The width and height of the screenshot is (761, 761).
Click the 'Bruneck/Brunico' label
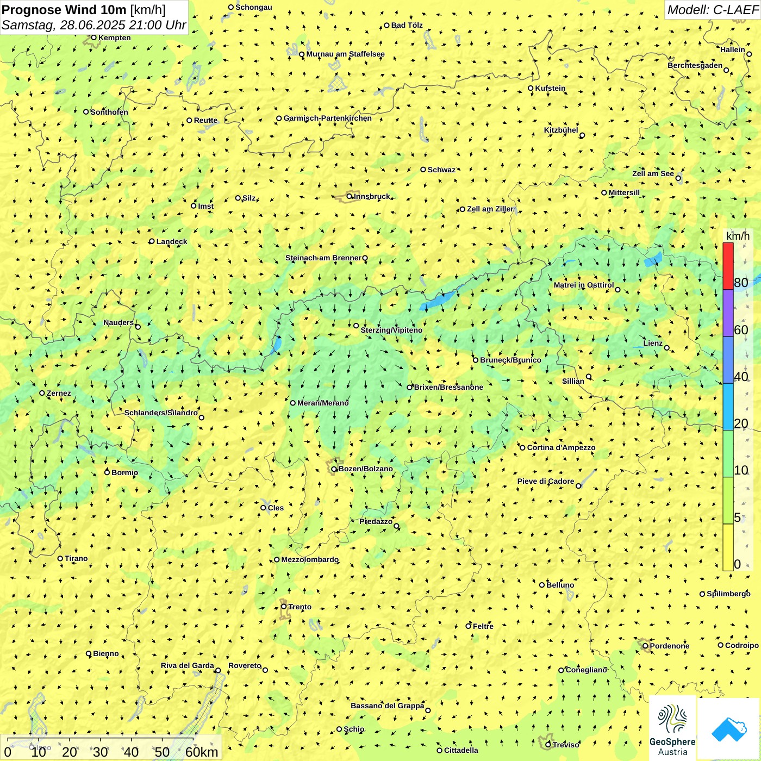pos(510,360)
